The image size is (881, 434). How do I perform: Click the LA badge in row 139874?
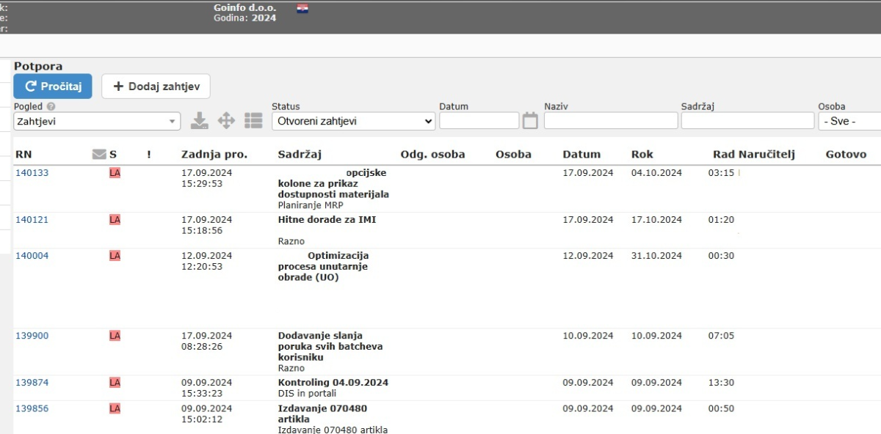tap(115, 383)
